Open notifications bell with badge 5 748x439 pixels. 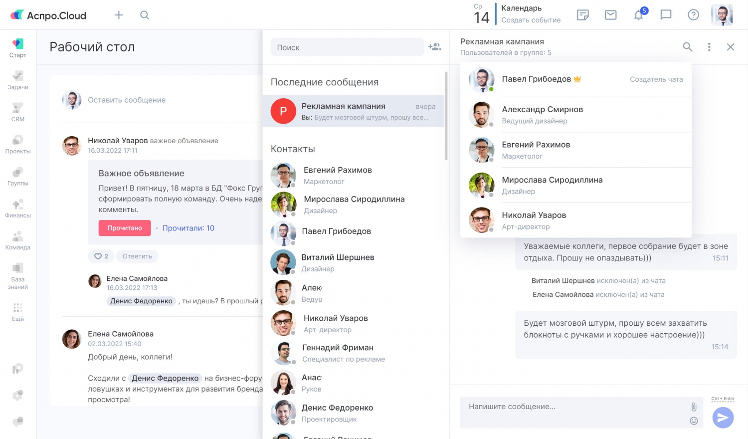639,15
